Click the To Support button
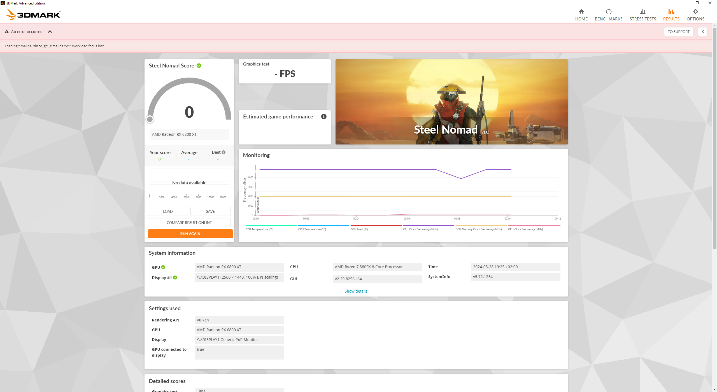 tap(678, 32)
